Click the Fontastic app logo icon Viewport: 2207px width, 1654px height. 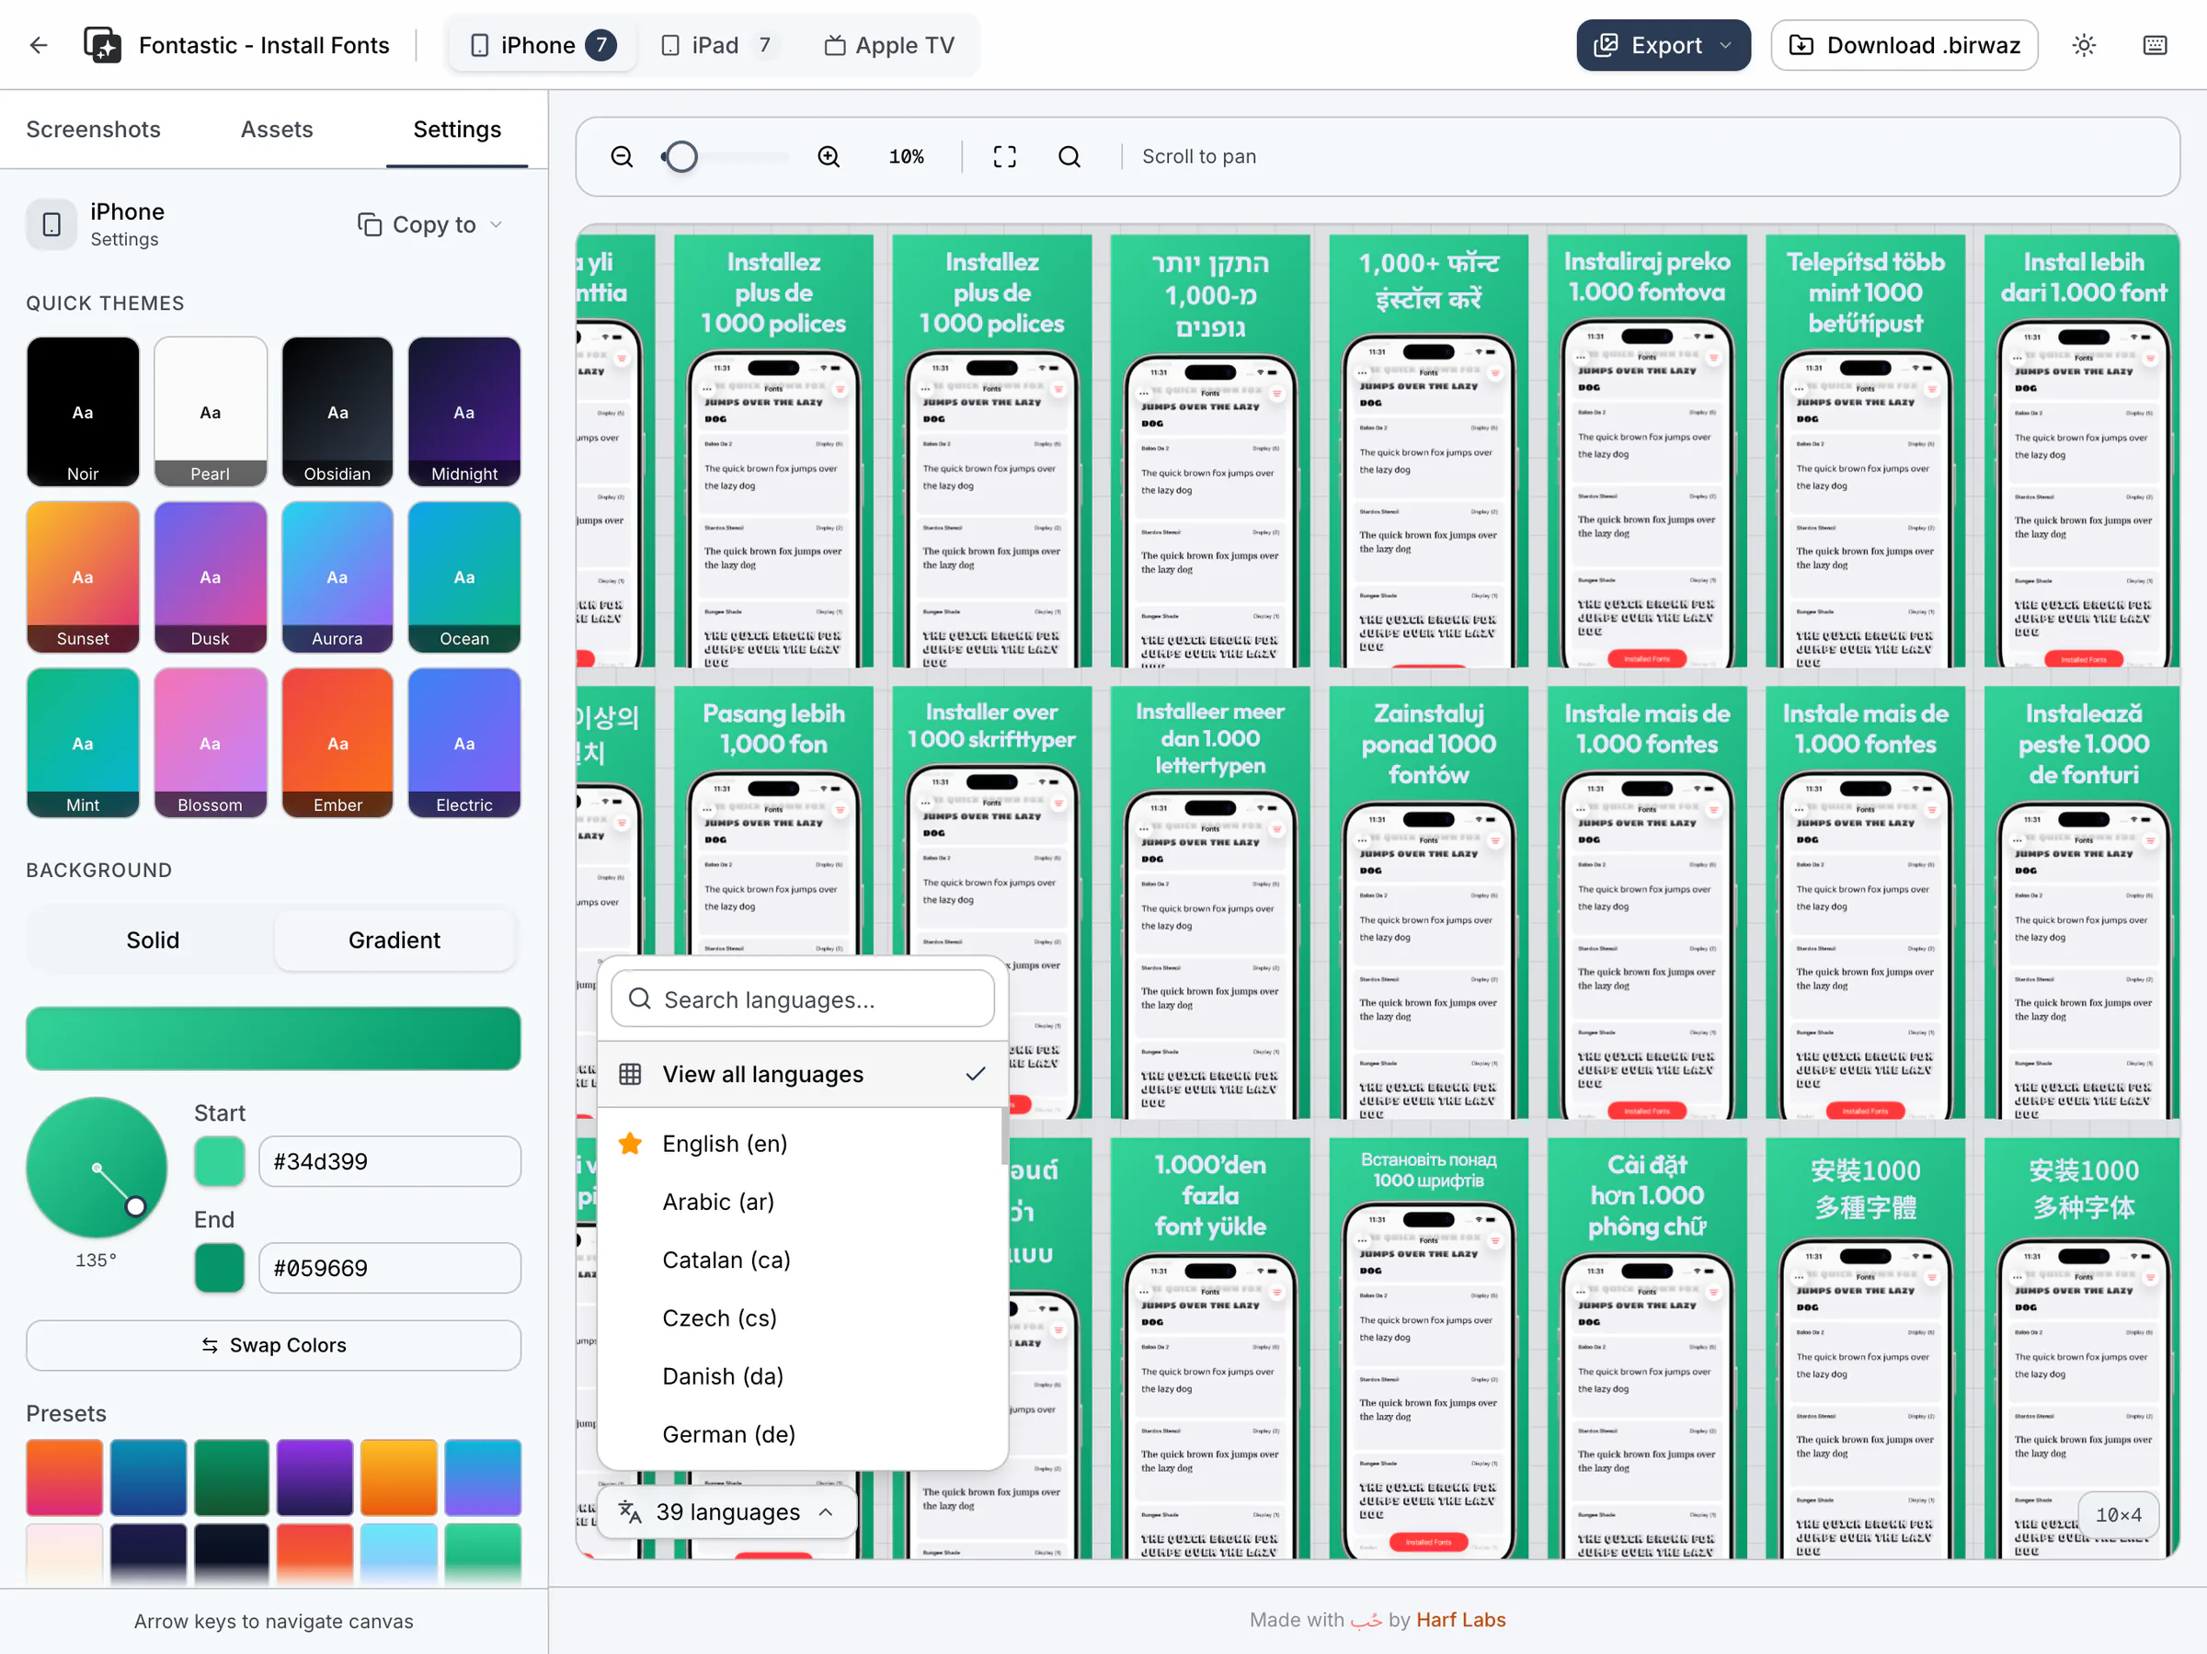click(102, 45)
